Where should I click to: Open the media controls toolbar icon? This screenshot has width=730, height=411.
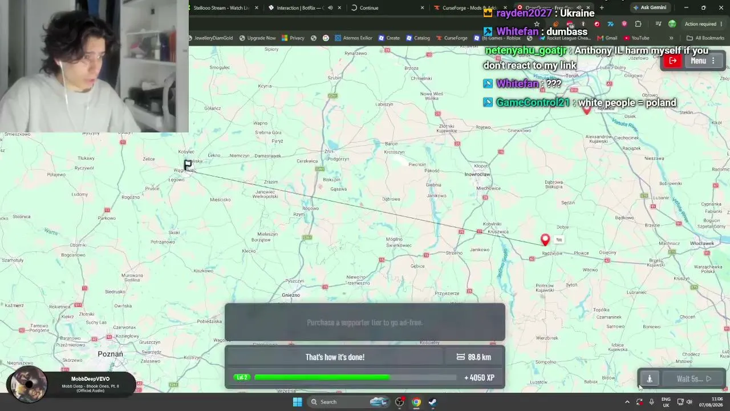pos(658,24)
